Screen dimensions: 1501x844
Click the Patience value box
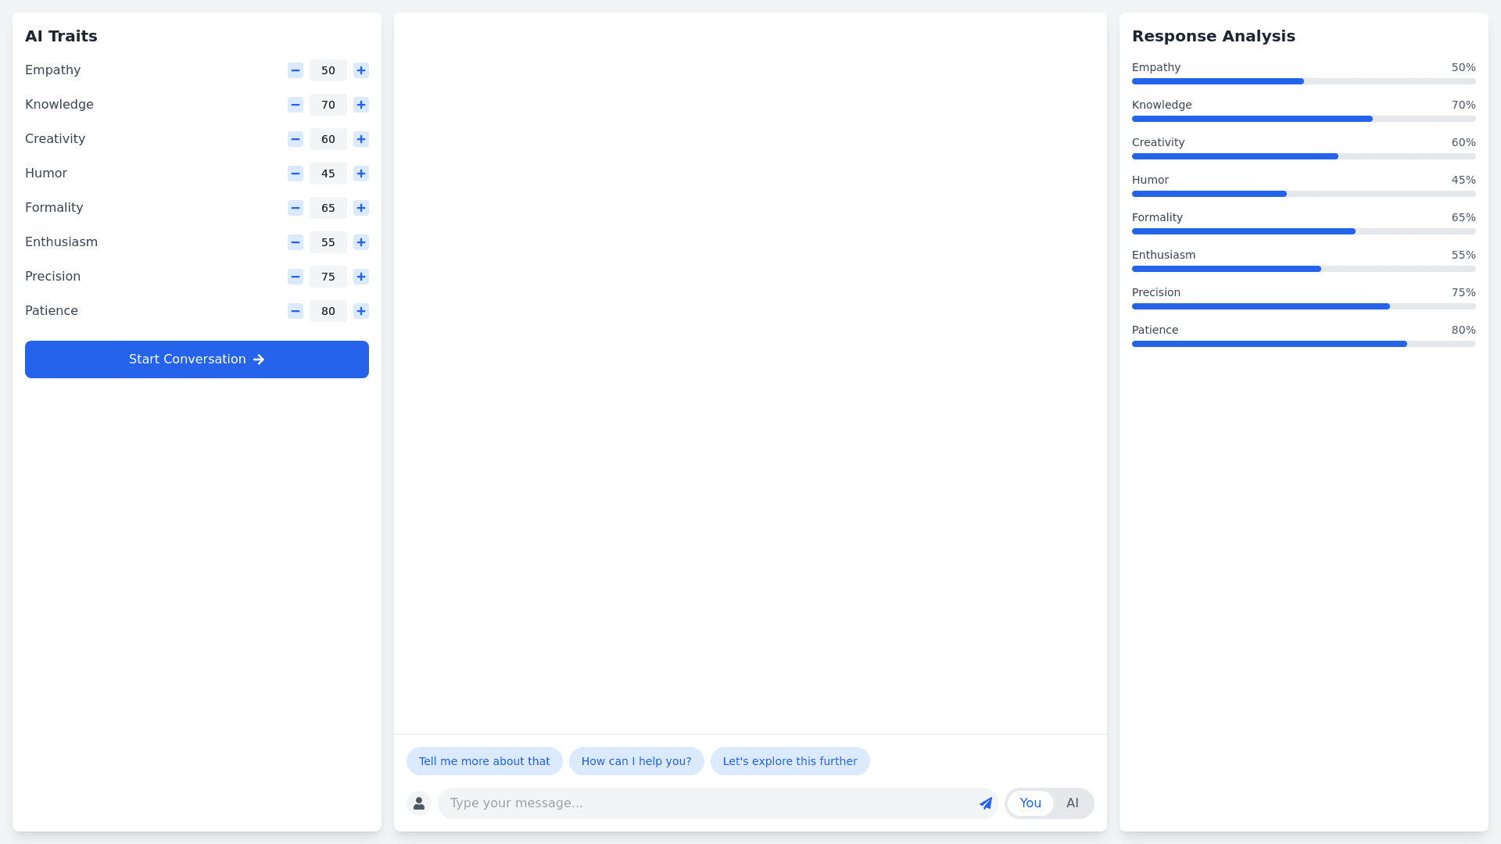tap(328, 311)
